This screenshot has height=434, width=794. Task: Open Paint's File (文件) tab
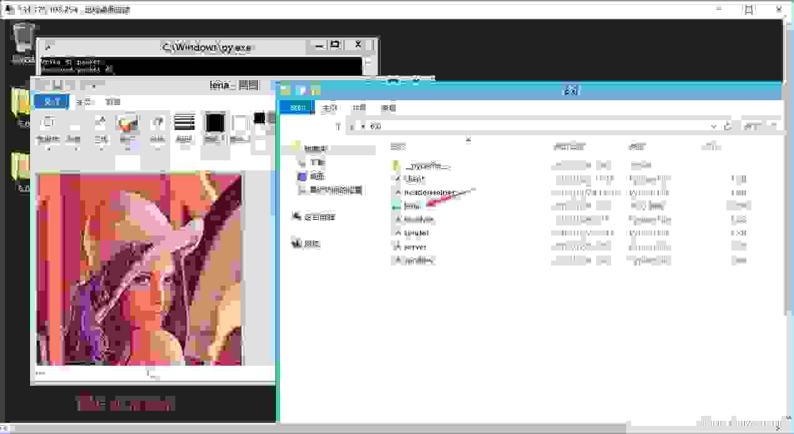point(51,101)
